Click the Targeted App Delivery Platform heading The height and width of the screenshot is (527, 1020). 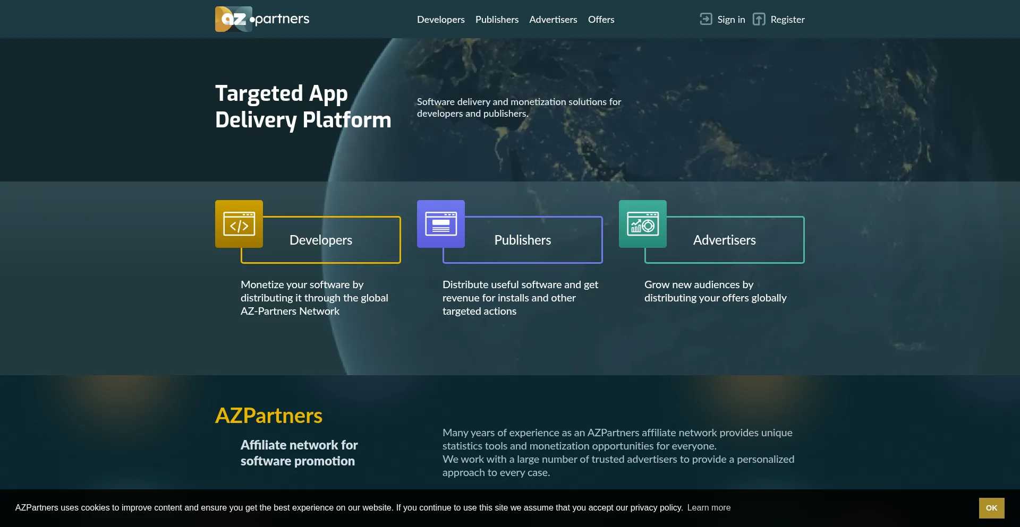tap(303, 107)
